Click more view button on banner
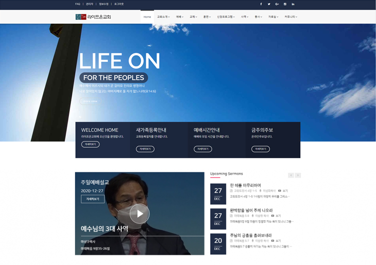Image resolution: width=376 pixels, height=265 pixels. click(91, 101)
